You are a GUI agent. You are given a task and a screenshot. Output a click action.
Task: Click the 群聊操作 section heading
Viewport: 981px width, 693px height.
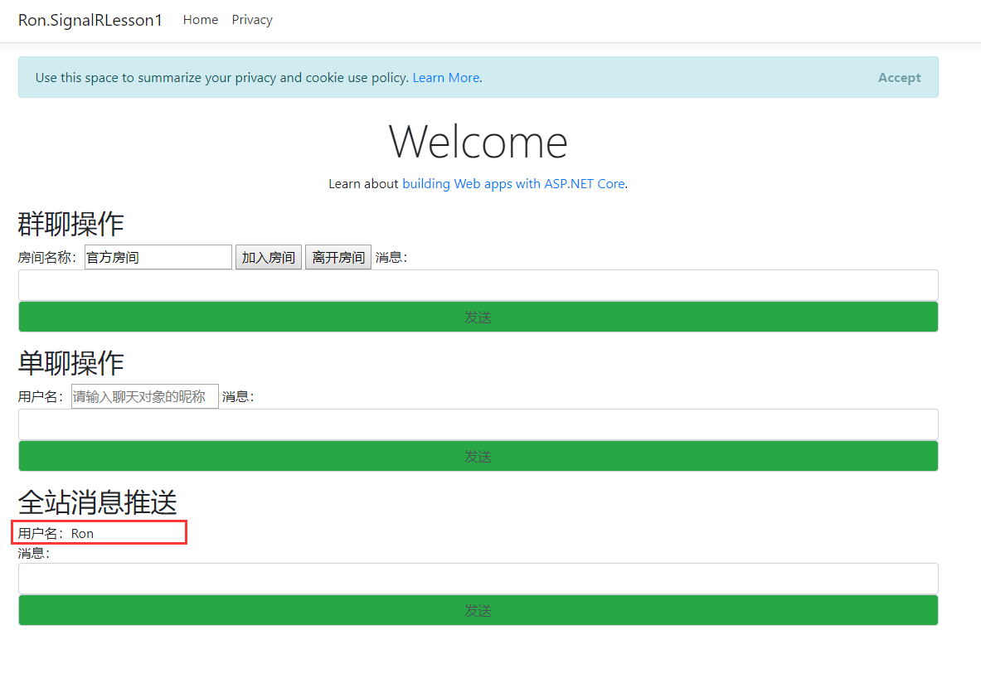tap(70, 224)
